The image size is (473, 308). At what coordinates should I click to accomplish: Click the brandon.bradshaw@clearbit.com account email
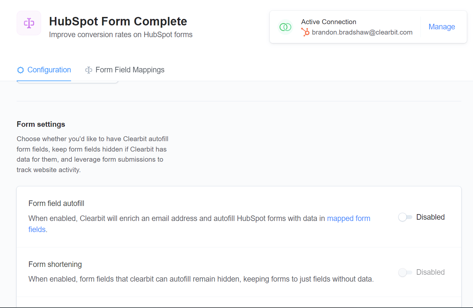coord(362,32)
